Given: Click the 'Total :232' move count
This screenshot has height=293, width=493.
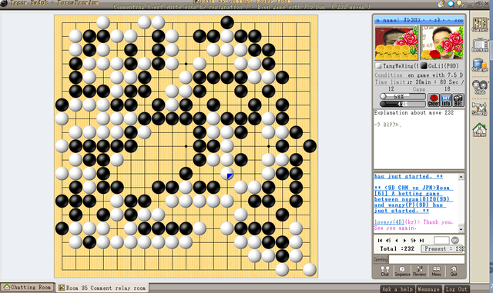Looking at the screenshot, I should [397, 248].
